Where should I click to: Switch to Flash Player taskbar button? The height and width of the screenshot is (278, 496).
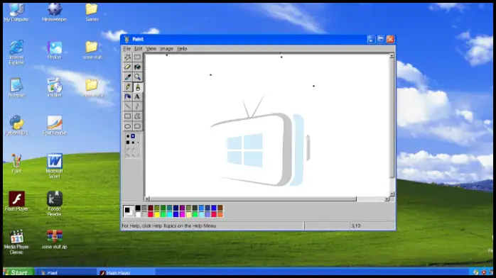point(126,272)
